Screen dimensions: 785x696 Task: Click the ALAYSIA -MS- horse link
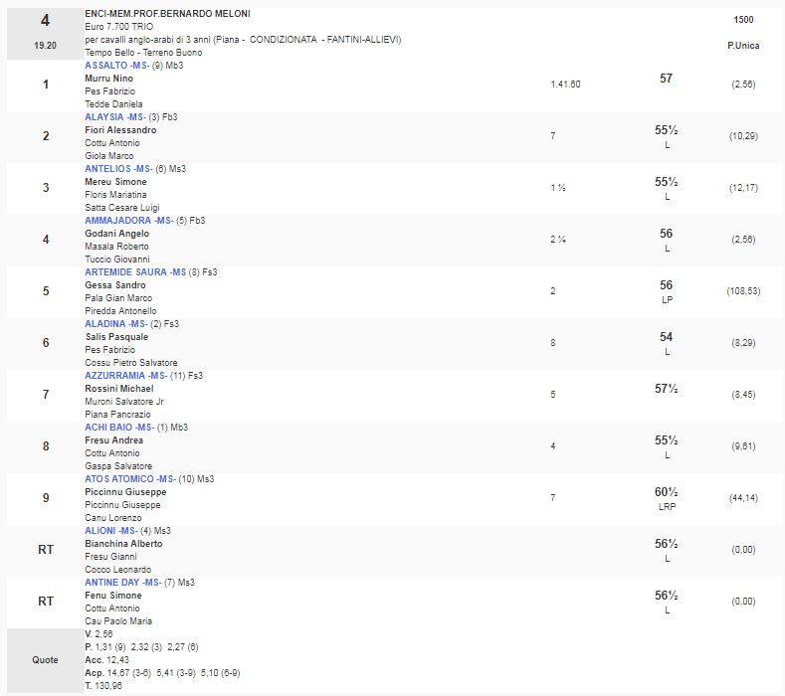pyautogui.click(x=116, y=117)
